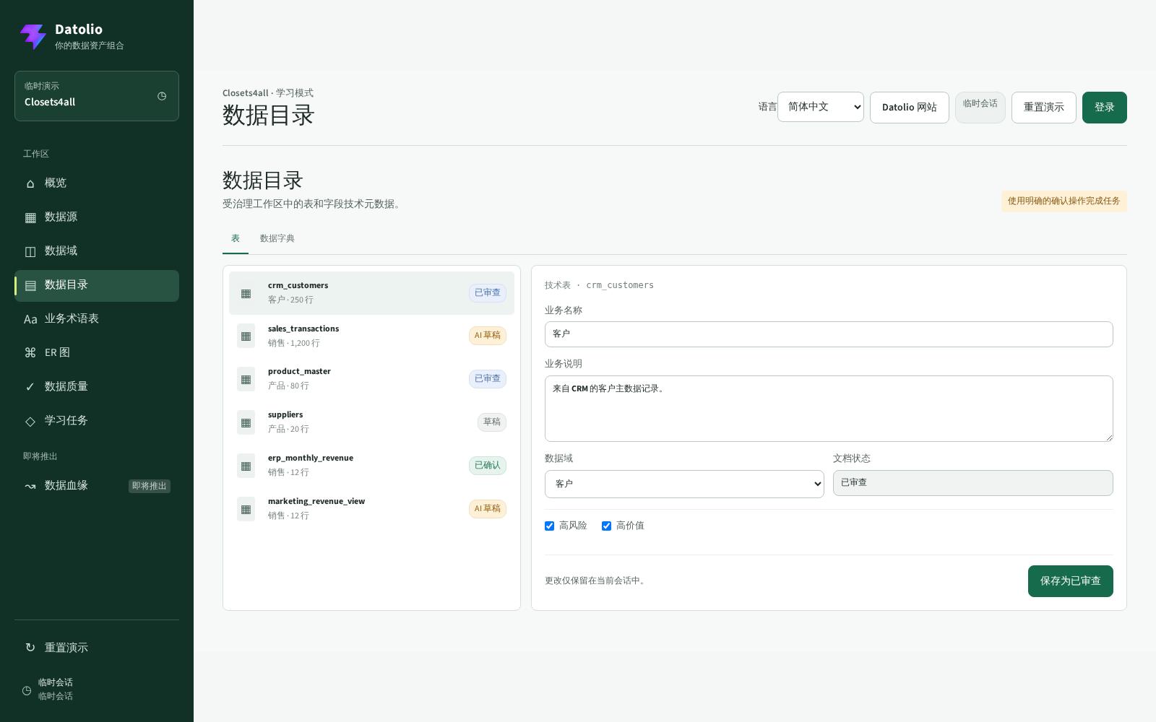
Task: Open 概览 in the sidebar
Action: click(x=97, y=183)
